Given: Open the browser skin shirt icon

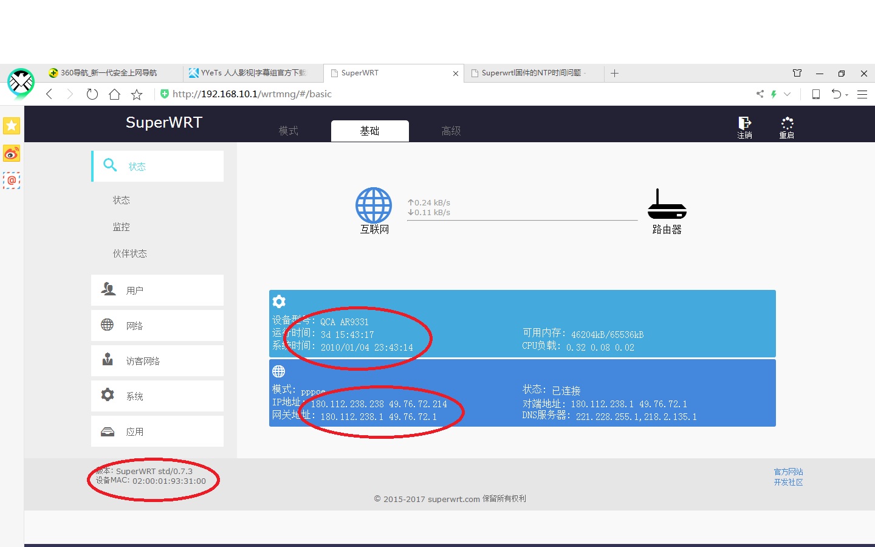Looking at the screenshot, I should pos(797,73).
